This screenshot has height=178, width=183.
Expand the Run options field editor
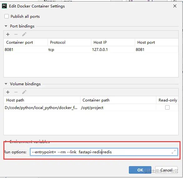[x=174, y=152]
